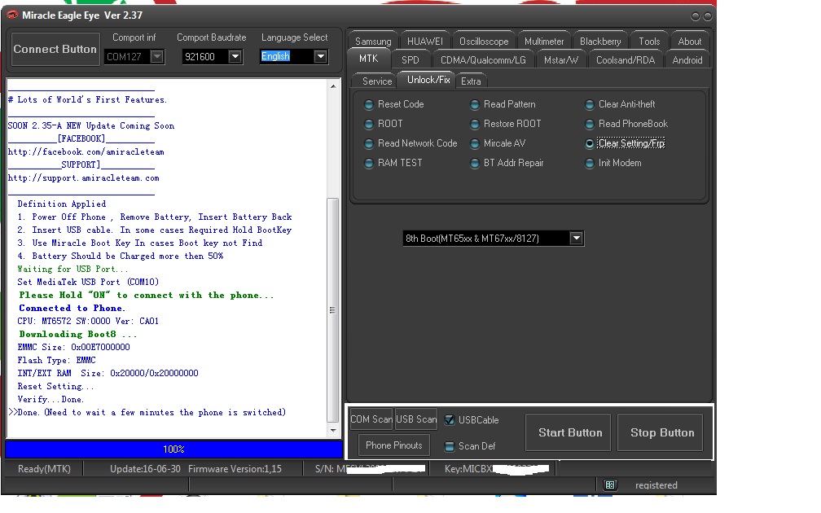Select Mircale AV option
Image resolution: width=821 pixels, height=513 pixels.
[498, 143]
